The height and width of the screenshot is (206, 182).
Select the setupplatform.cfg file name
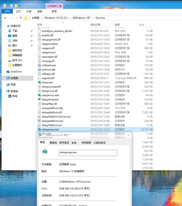pos(52,108)
